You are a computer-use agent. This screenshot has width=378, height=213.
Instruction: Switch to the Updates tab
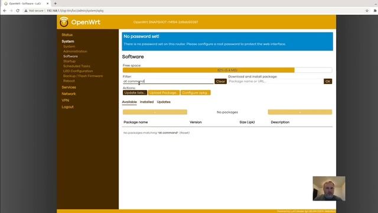click(x=164, y=102)
